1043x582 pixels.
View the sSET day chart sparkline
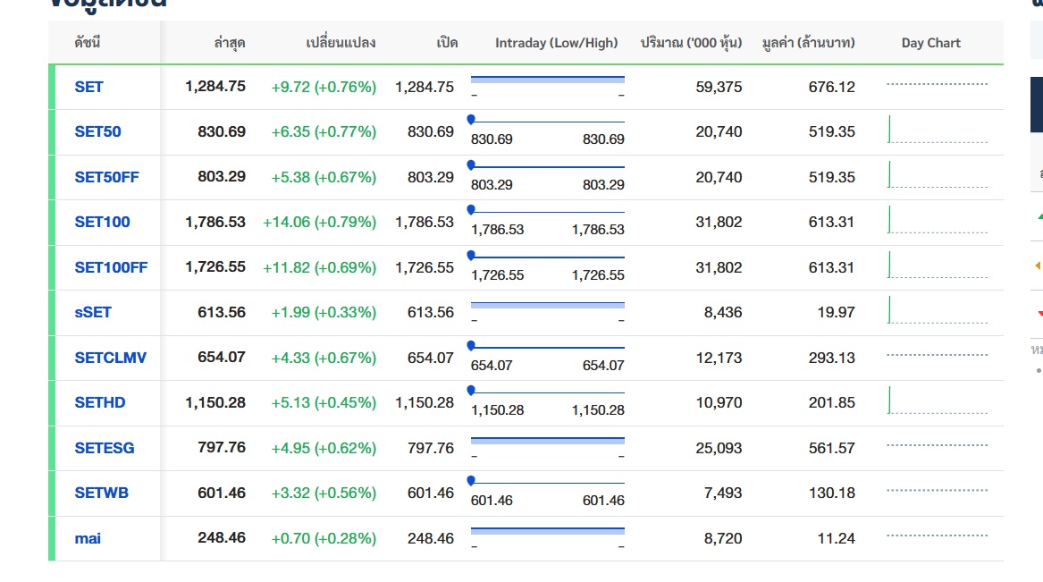coord(937,311)
